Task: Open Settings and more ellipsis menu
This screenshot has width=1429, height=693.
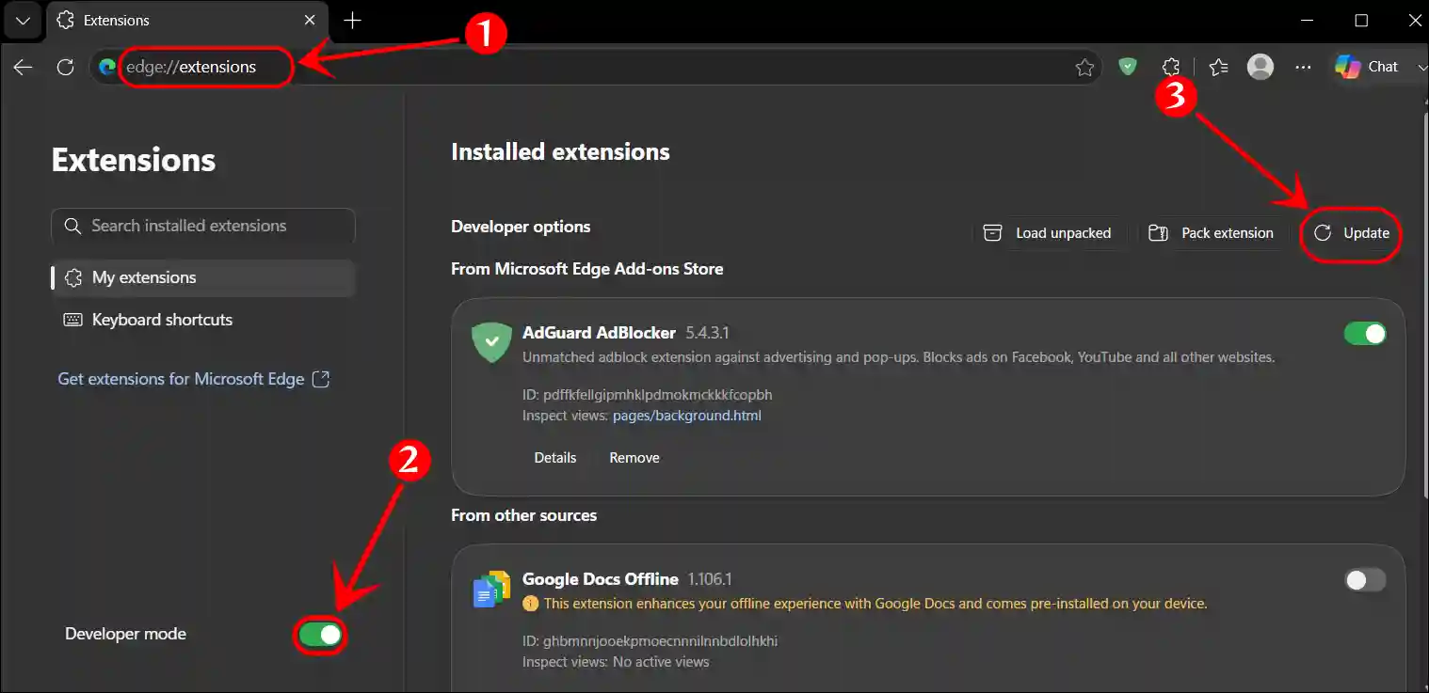Action: [1304, 67]
